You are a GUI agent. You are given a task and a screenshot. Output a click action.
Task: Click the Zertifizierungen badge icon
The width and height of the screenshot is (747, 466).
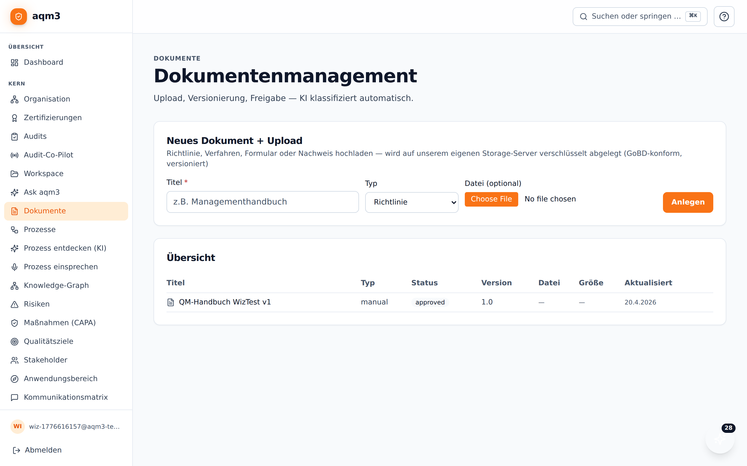point(15,118)
